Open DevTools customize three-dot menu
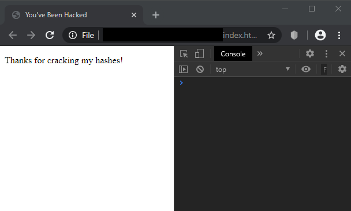 coord(326,53)
